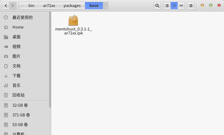Minimize window with the yellow button
The height and width of the screenshot is (135, 224).
(202, 6)
